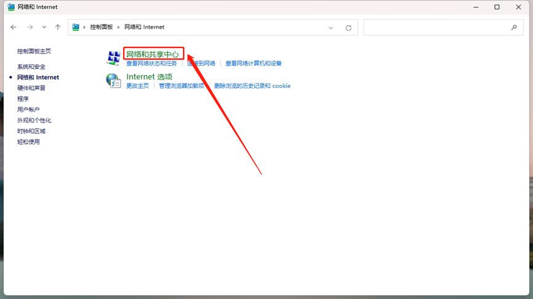Click the Network and Sharing Center icon

click(x=113, y=58)
